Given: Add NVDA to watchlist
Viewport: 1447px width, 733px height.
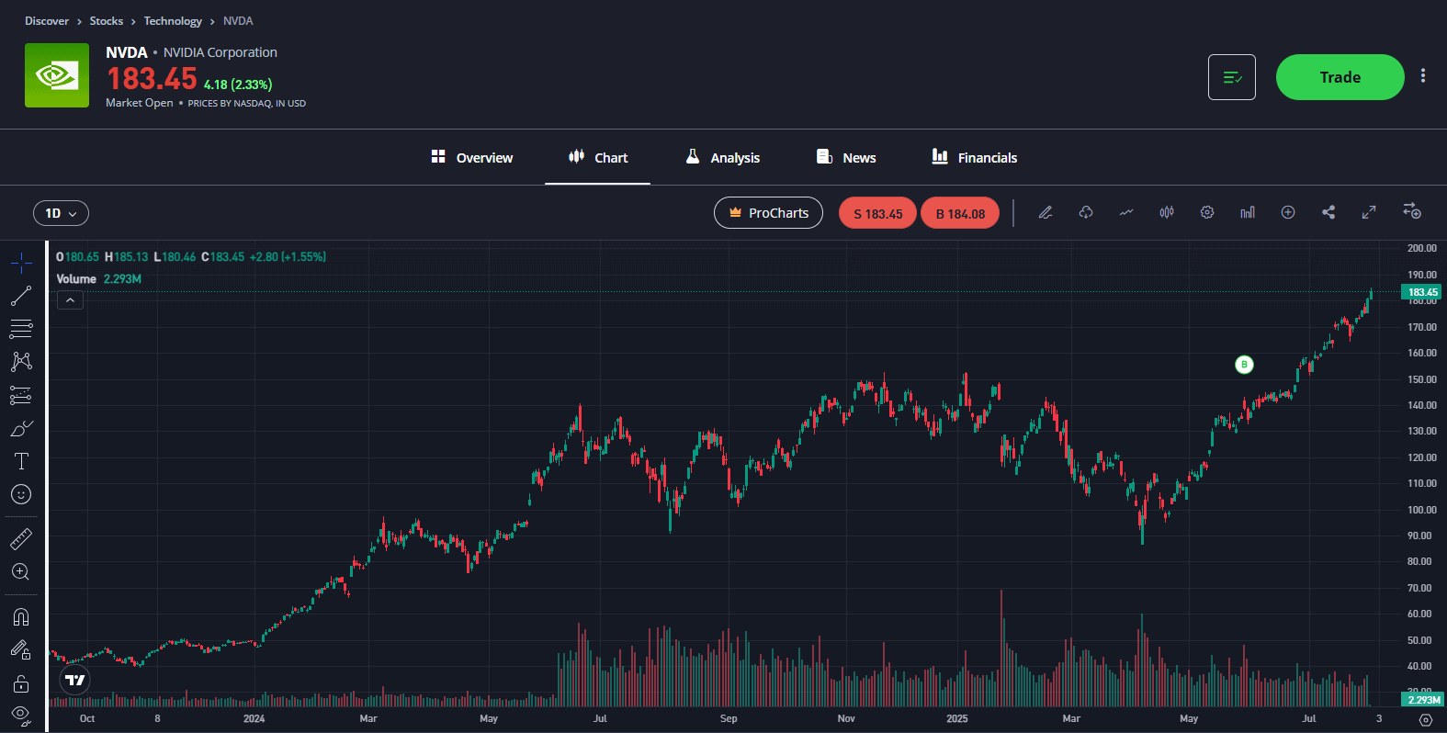Looking at the screenshot, I should (1232, 77).
